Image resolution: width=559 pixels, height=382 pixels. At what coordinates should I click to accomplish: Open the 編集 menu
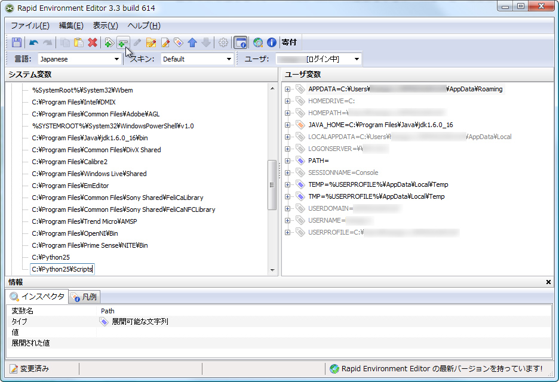70,25
